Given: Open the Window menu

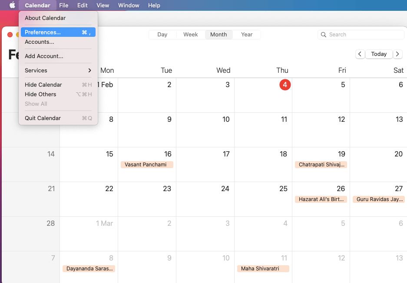Looking at the screenshot, I should pyautogui.click(x=128, y=5).
